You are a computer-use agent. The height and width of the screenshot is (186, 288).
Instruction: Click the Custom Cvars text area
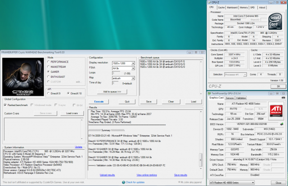pyautogui.click(x=44, y=129)
